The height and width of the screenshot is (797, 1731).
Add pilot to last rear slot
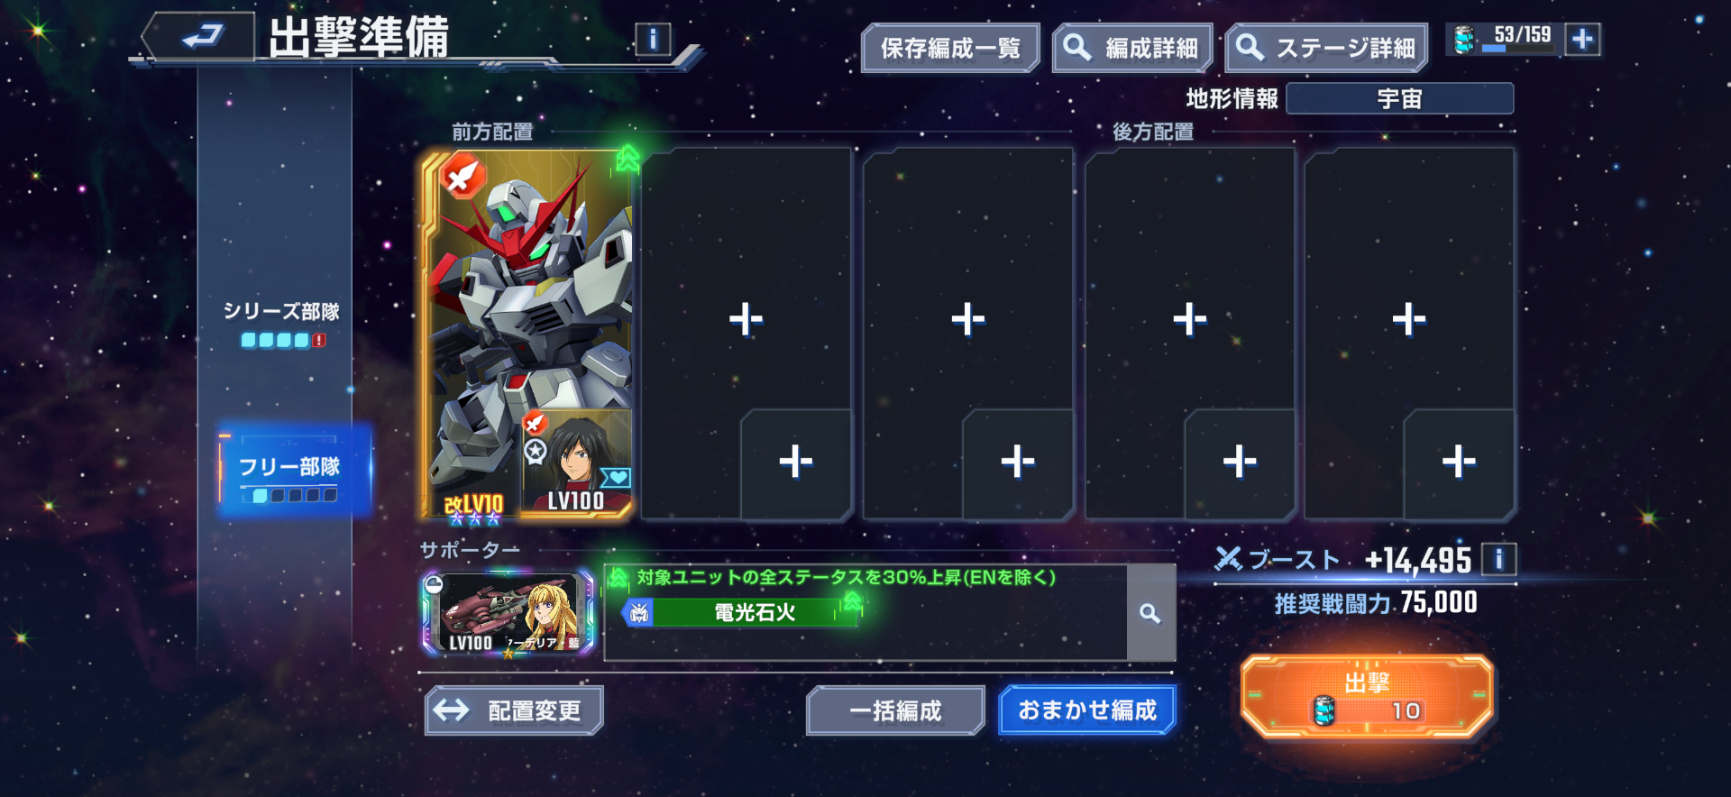[x=1459, y=462]
